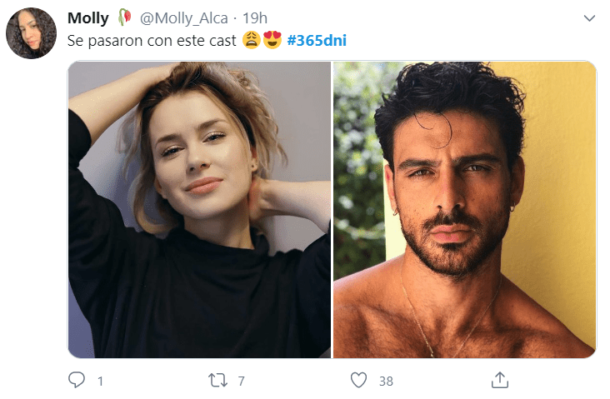Open the photo of the blonde woman

[x=199, y=210]
